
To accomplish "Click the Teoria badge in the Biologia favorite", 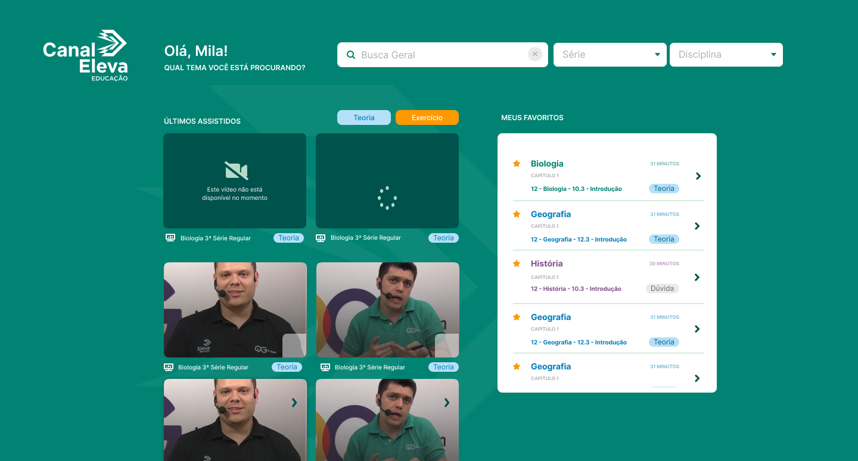I will (664, 189).
